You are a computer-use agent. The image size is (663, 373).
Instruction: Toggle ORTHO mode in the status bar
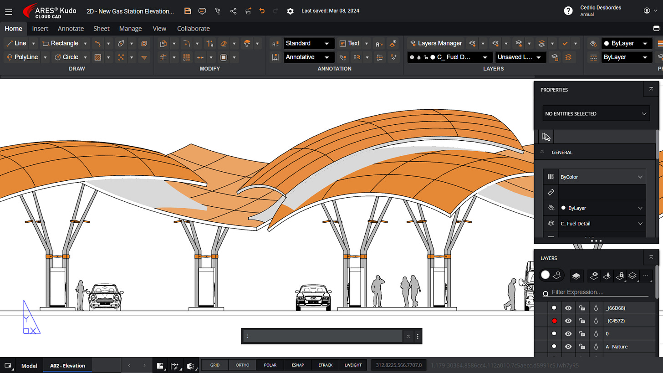(x=242, y=365)
